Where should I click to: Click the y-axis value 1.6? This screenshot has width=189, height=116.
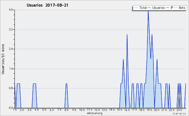pyautogui.click(x=11, y=69)
